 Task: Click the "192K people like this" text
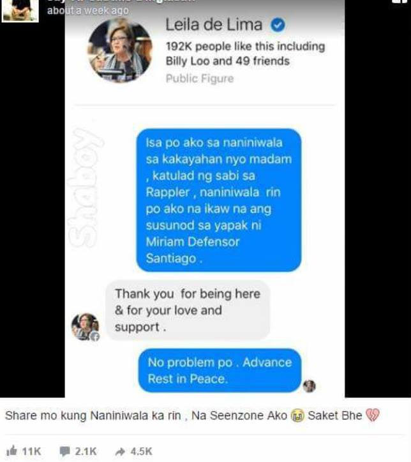coord(245,47)
